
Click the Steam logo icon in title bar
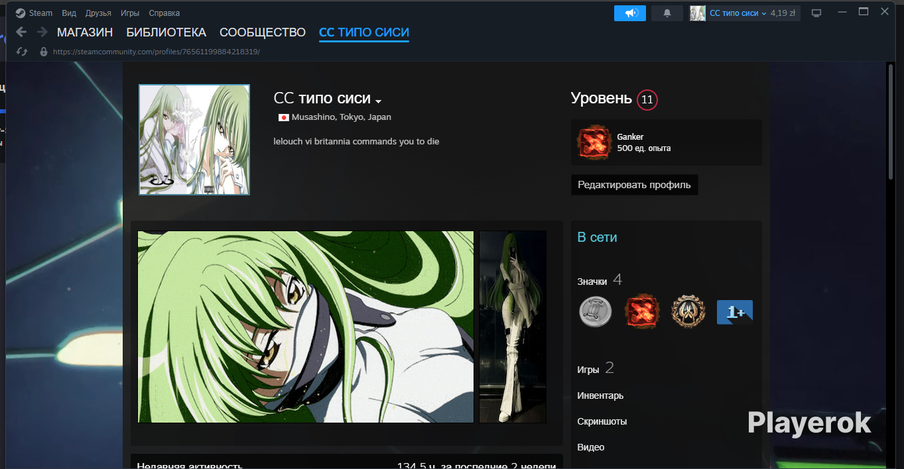pyautogui.click(x=21, y=13)
